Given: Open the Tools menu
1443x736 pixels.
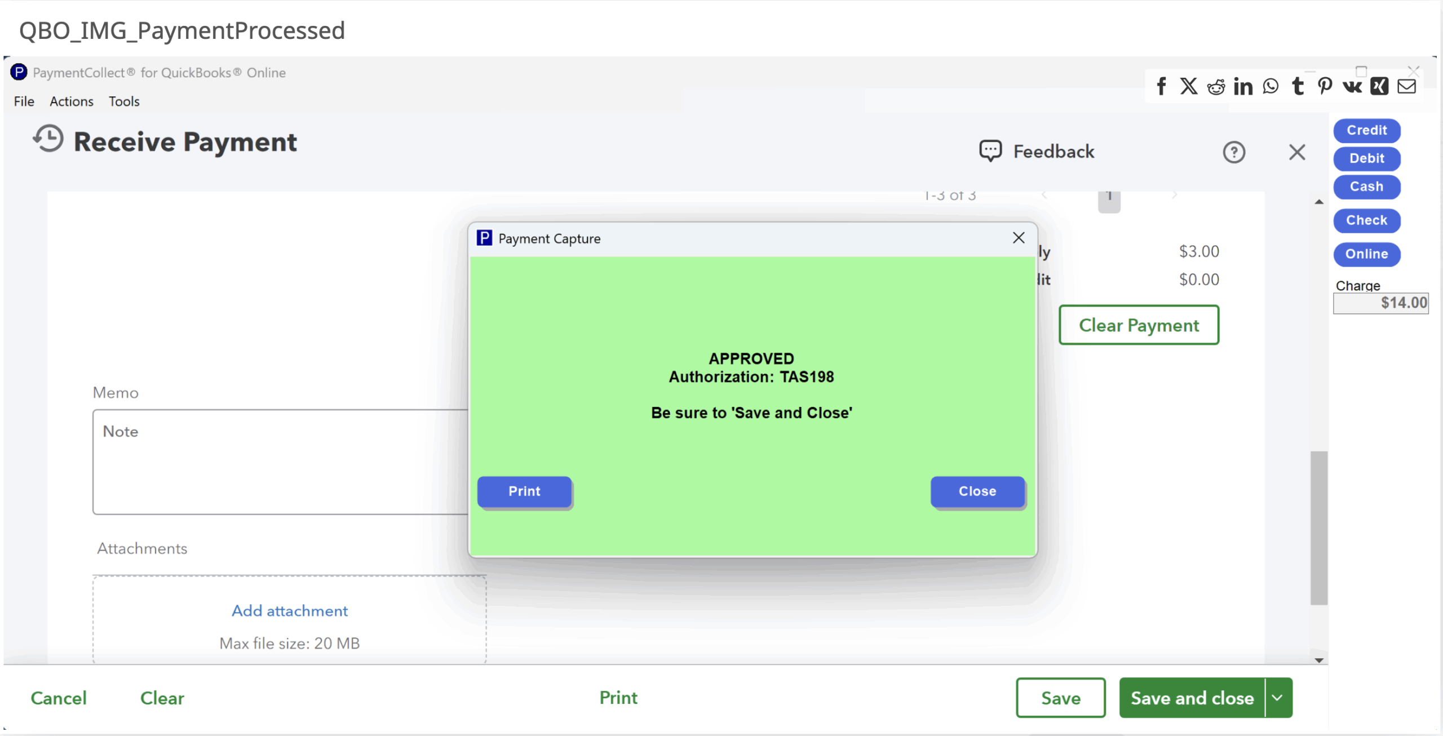Looking at the screenshot, I should click(x=124, y=101).
